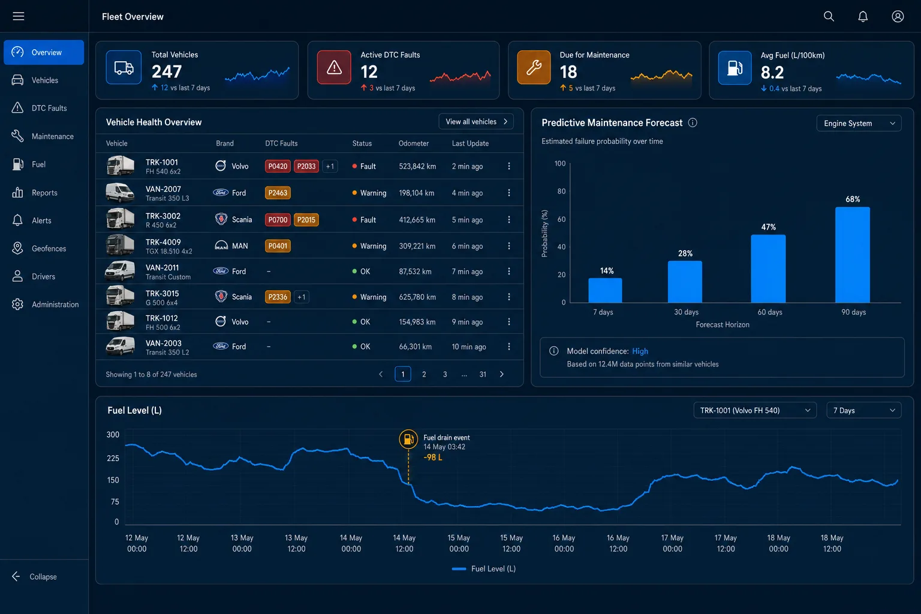The image size is (921, 614).
Task: Click the Avg Fuel pump icon
Action: point(735,68)
